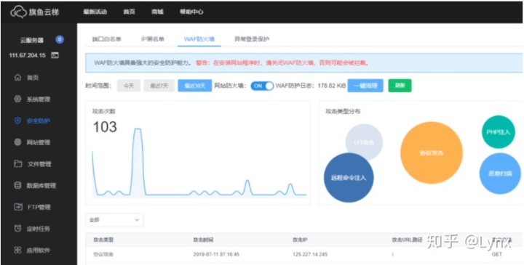
Task: Click the 文件管理 folder icon
Action: (17, 163)
